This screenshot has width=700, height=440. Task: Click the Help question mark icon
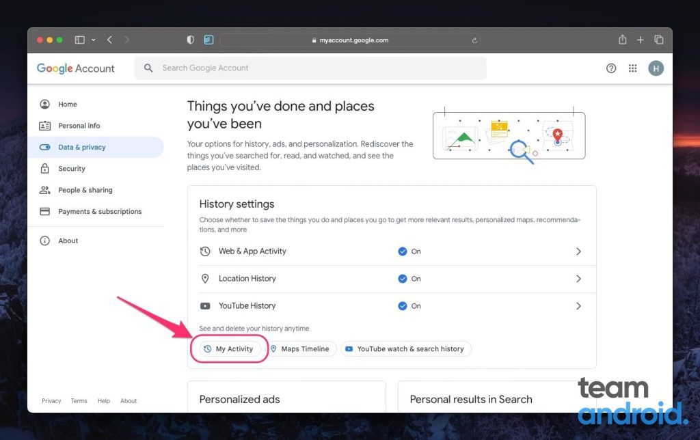click(610, 68)
